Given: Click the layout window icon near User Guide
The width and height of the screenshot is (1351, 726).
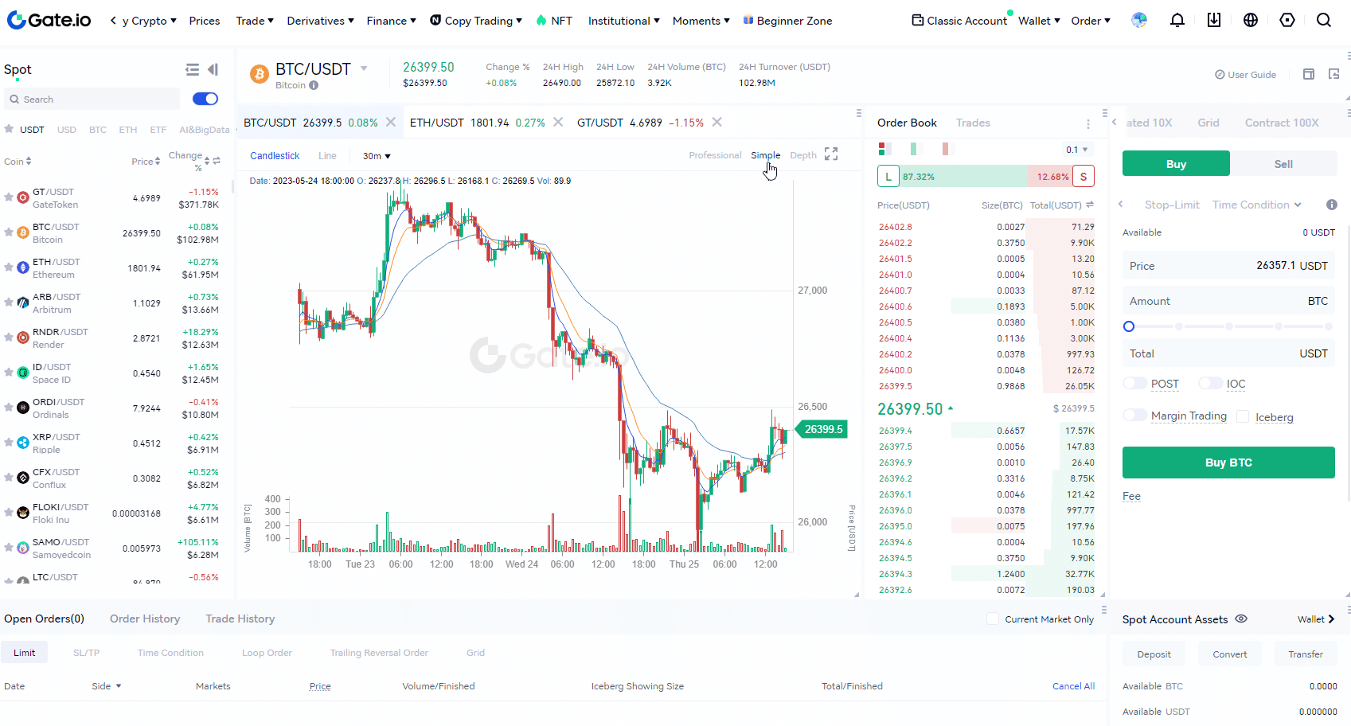Looking at the screenshot, I should coord(1309,74).
